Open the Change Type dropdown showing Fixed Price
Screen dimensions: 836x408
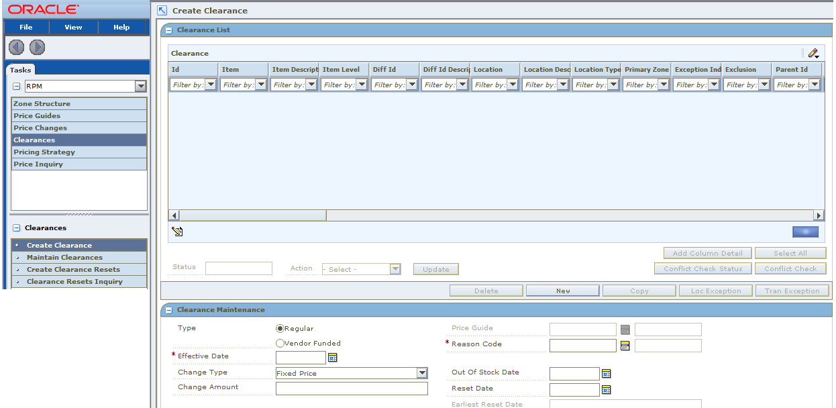pos(423,372)
